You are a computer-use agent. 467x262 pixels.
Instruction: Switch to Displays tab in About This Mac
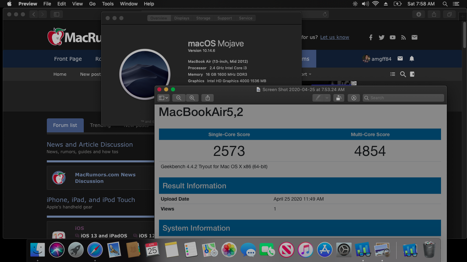182,18
